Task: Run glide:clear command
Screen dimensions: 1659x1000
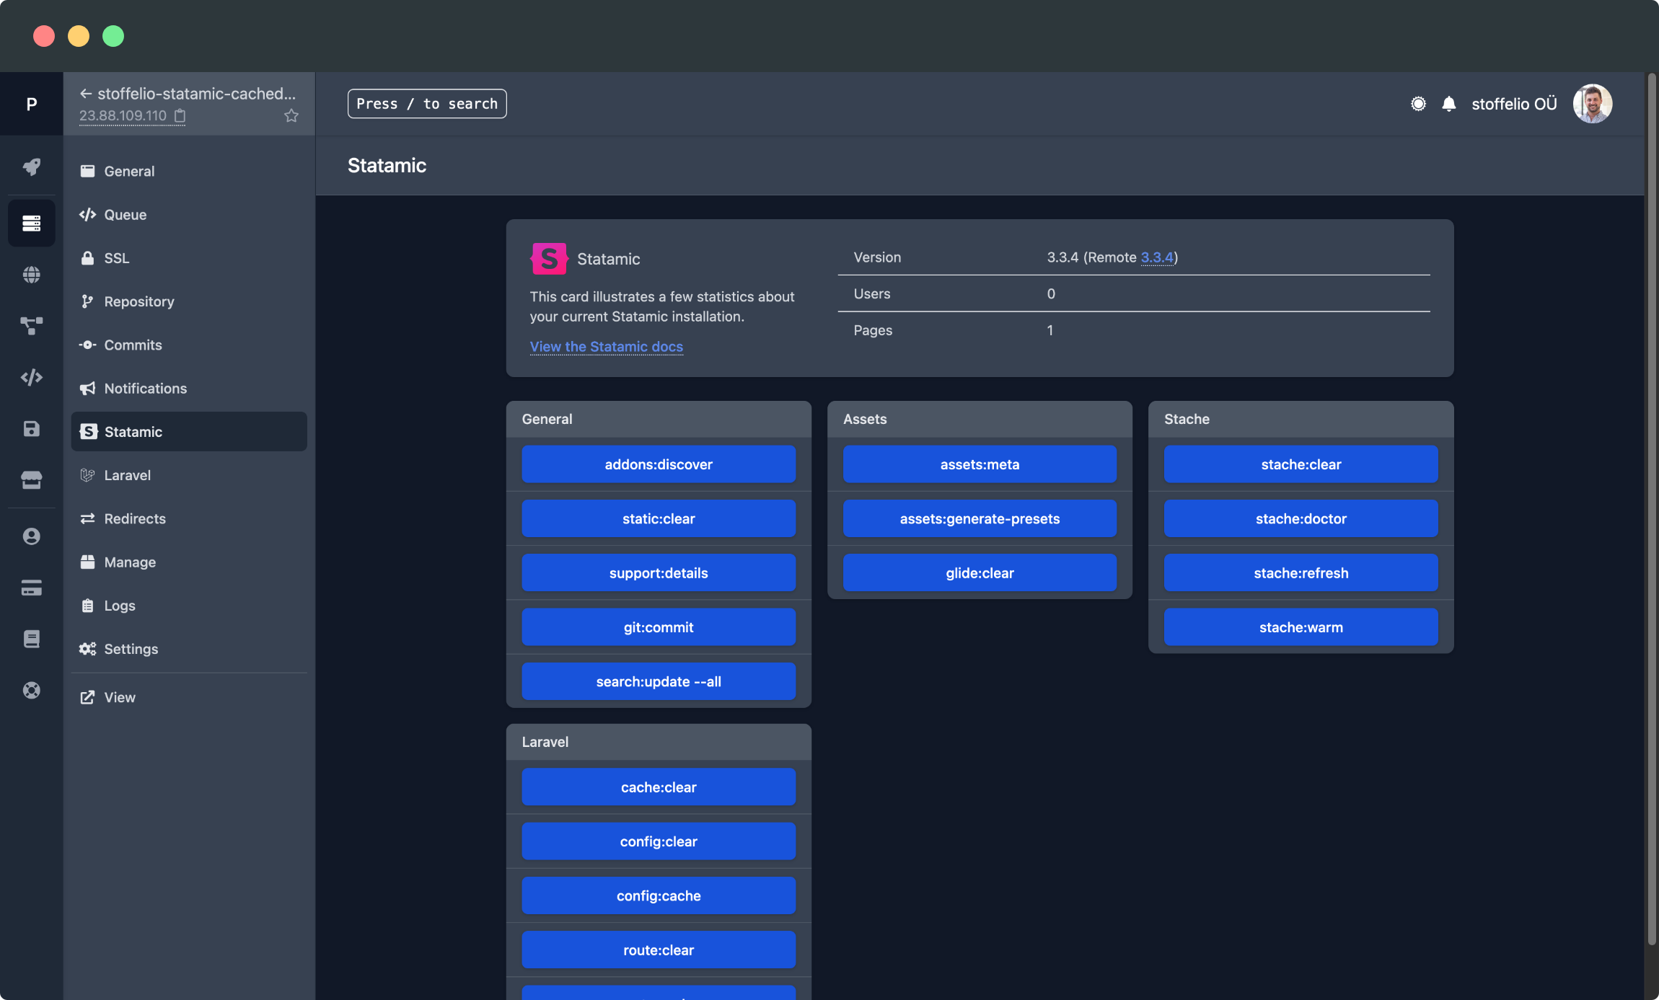Action: 980,573
